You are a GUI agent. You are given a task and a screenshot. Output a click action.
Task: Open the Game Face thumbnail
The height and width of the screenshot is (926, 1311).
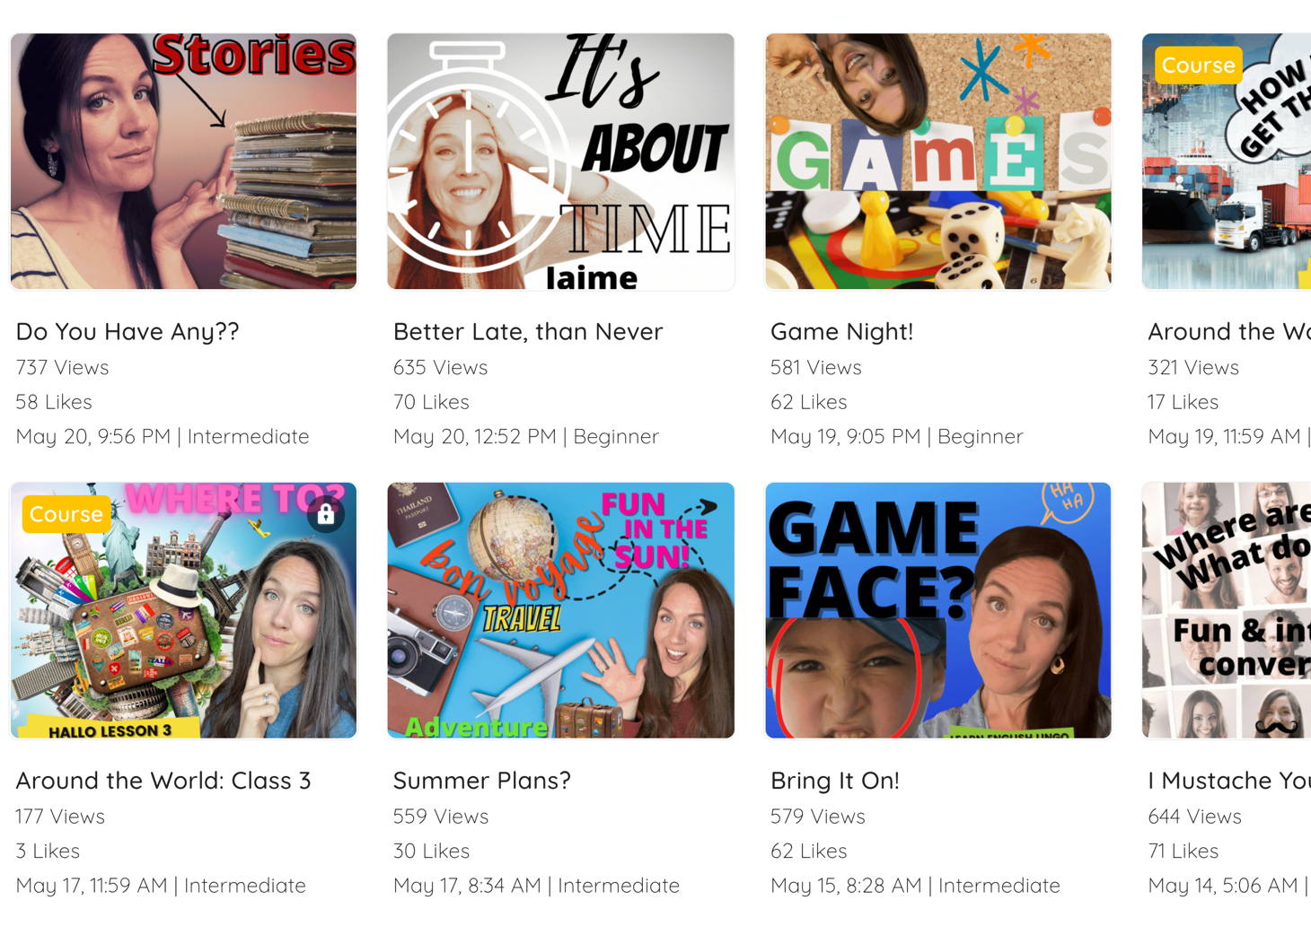coord(938,610)
